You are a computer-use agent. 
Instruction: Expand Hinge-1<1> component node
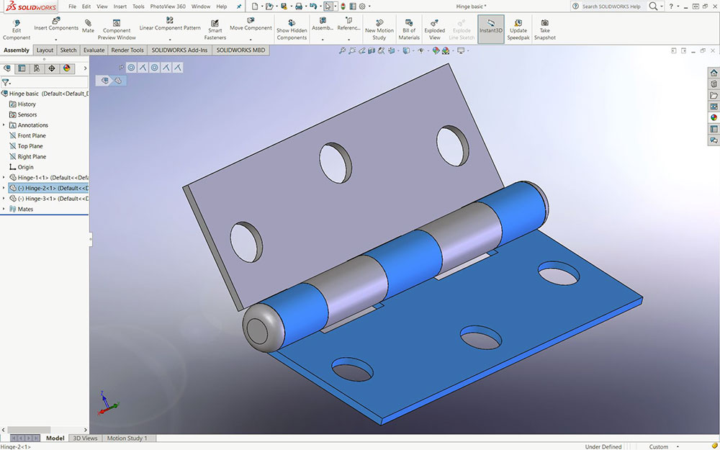pos(4,177)
